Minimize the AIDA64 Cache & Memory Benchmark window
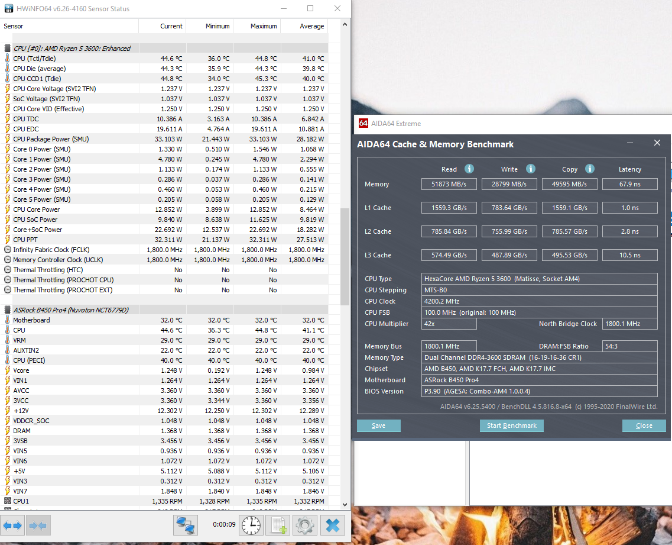The height and width of the screenshot is (545, 672). tap(630, 143)
